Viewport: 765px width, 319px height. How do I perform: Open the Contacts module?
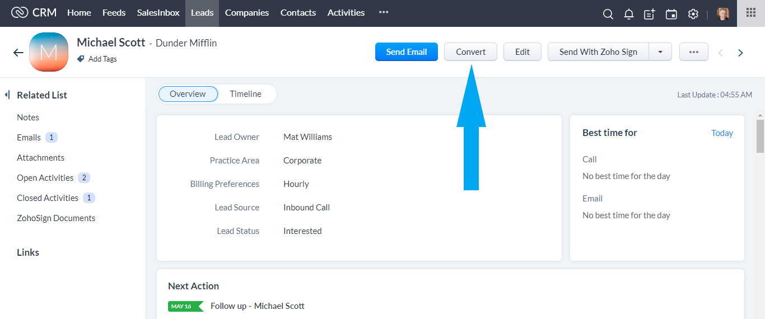[298, 12]
